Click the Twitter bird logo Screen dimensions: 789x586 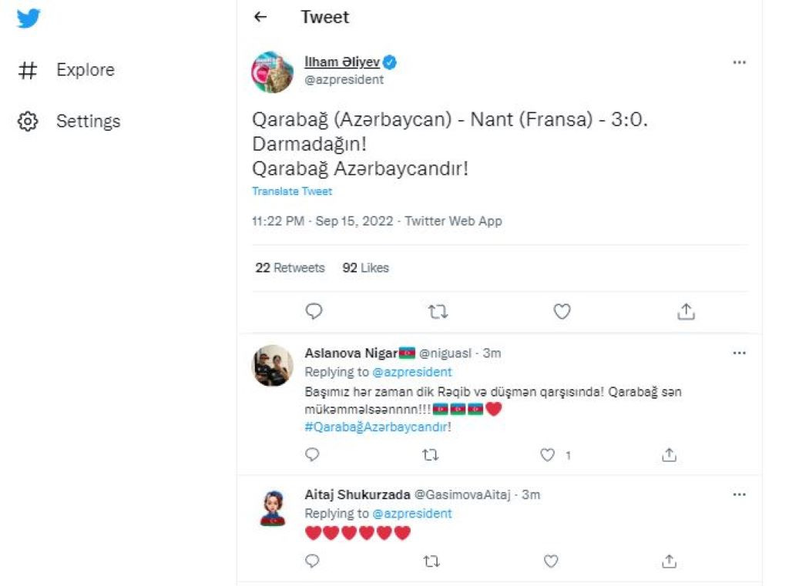point(29,18)
